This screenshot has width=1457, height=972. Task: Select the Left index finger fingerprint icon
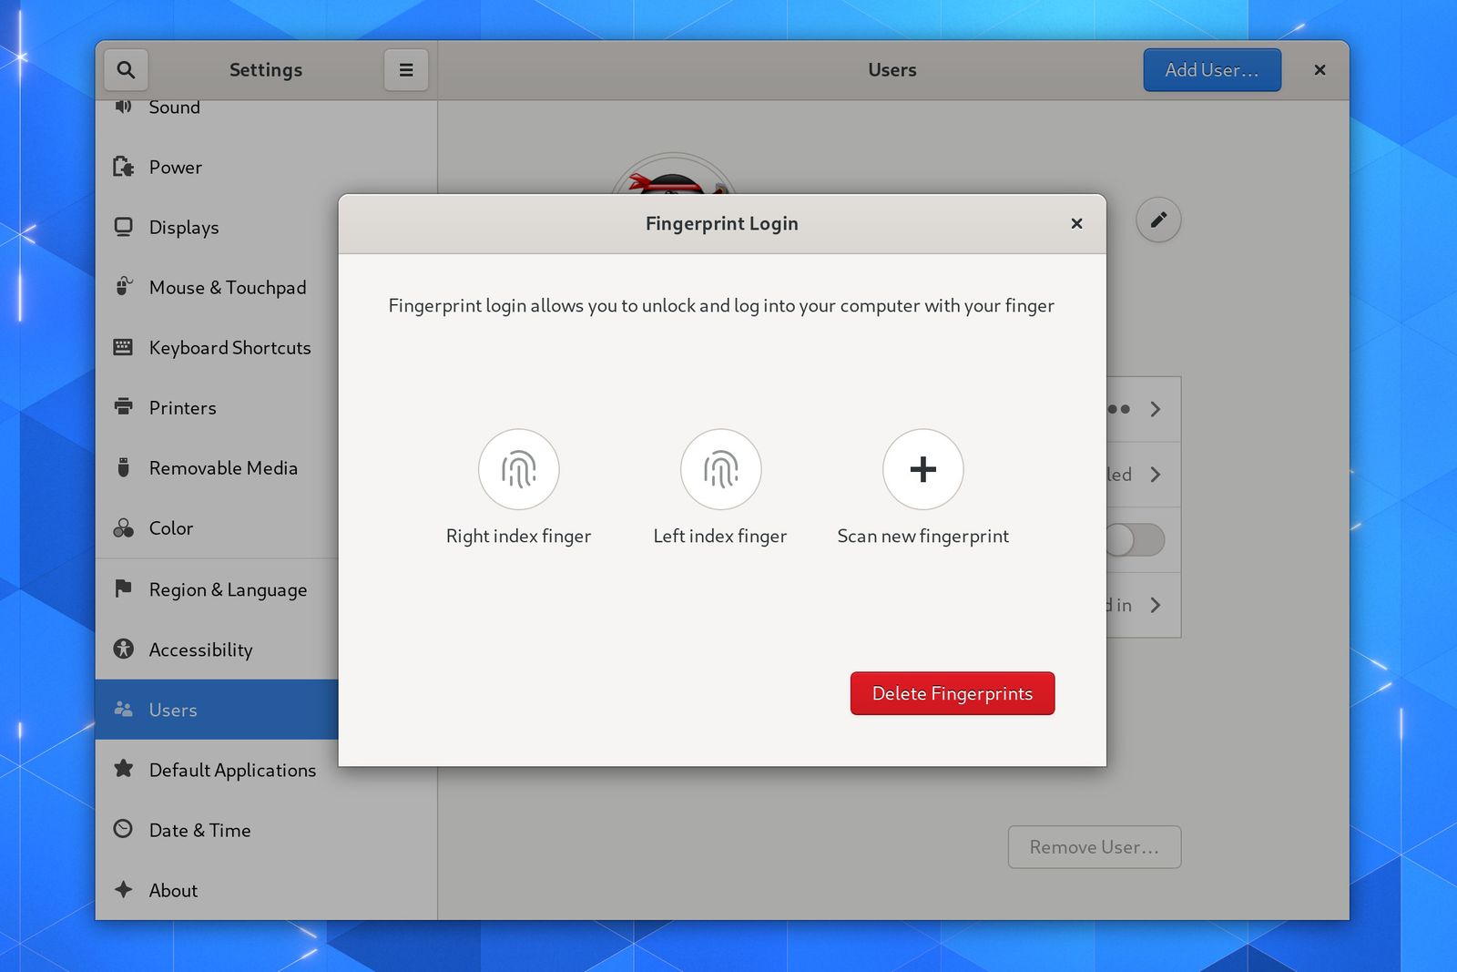pyautogui.click(x=720, y=469)
